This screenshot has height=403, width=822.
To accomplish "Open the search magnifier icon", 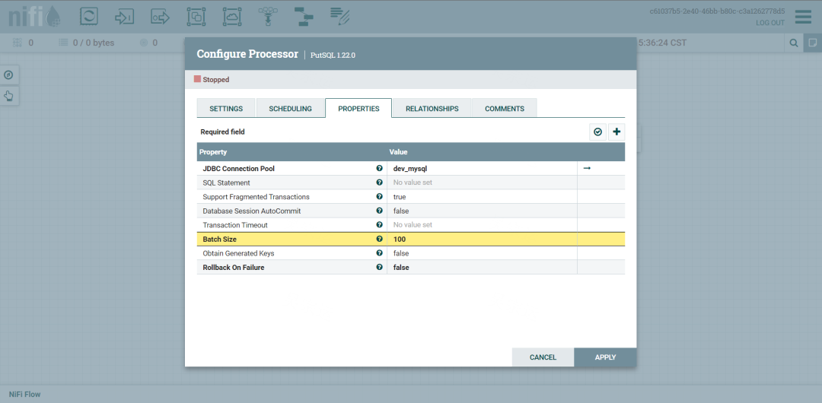I will [x=794, y=43].
